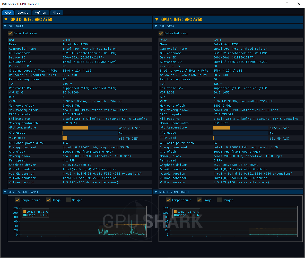Screen dimensions: 305x258
Task: Select GPU 1 Max core clock 2400.0 MHz
Action: (x=222, y=106)
